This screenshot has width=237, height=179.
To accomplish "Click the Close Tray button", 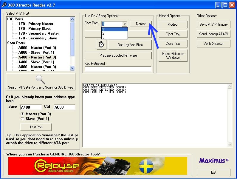I will [173, 44].
